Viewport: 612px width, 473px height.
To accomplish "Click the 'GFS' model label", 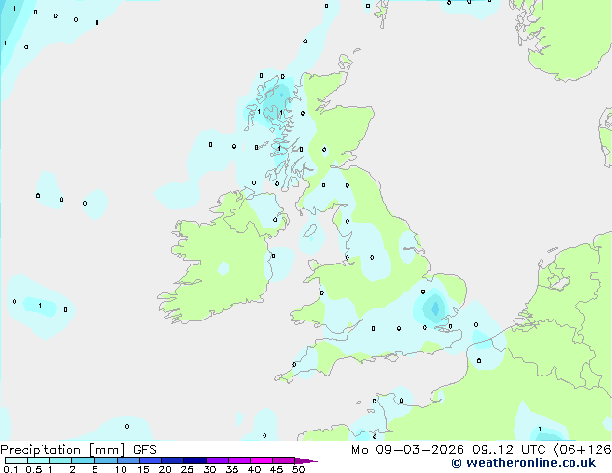I will click(145, 450).
